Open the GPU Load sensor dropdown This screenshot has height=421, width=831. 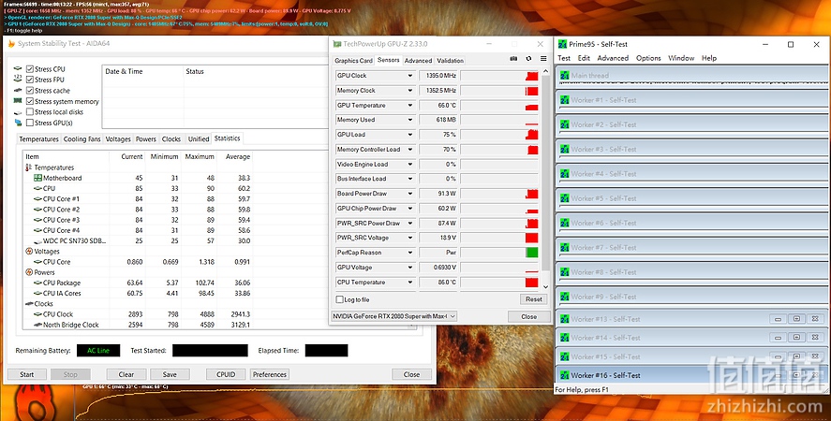pos(409,135)
